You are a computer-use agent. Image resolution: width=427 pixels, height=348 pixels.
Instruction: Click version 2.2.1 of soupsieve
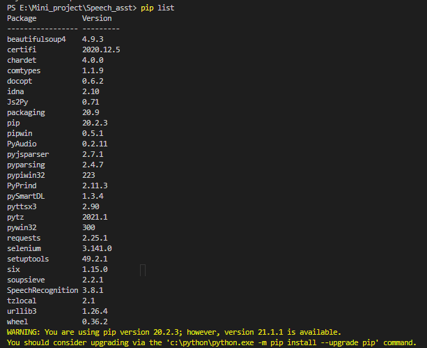point(93,280)
